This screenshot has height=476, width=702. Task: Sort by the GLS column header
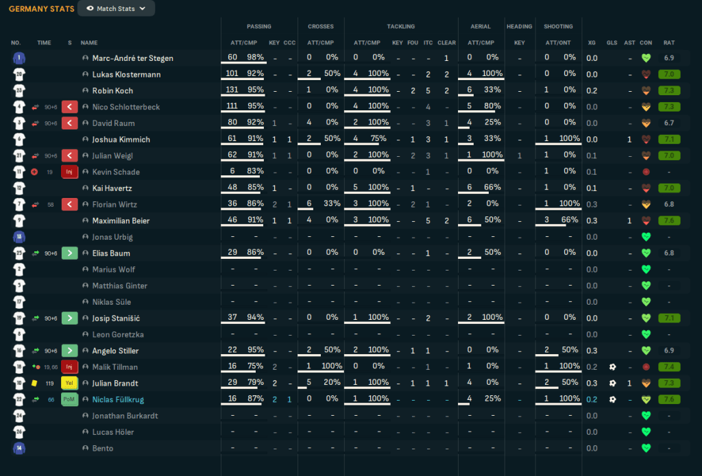(612, 42)
